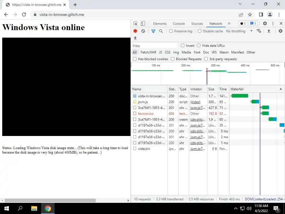This screenshot has width=285, height=214.
Task: Import HAR file upload arrow
Action: click(269, 31)
